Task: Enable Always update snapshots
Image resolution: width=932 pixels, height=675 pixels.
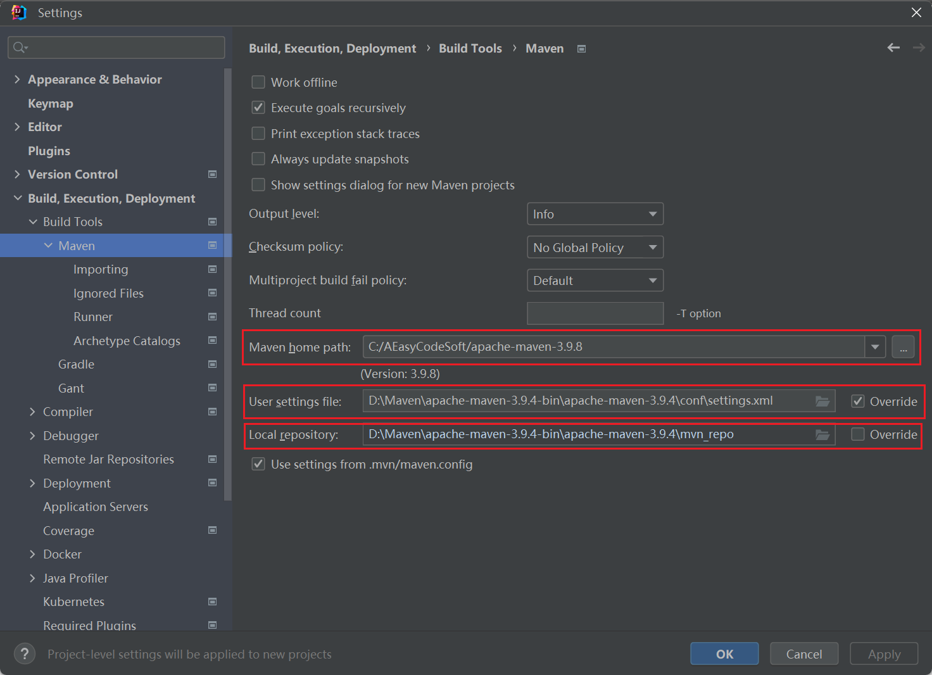Action: click(258, 159)
